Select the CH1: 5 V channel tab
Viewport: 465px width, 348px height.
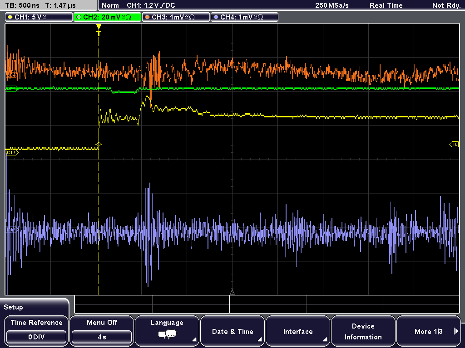tap(39, 17)
